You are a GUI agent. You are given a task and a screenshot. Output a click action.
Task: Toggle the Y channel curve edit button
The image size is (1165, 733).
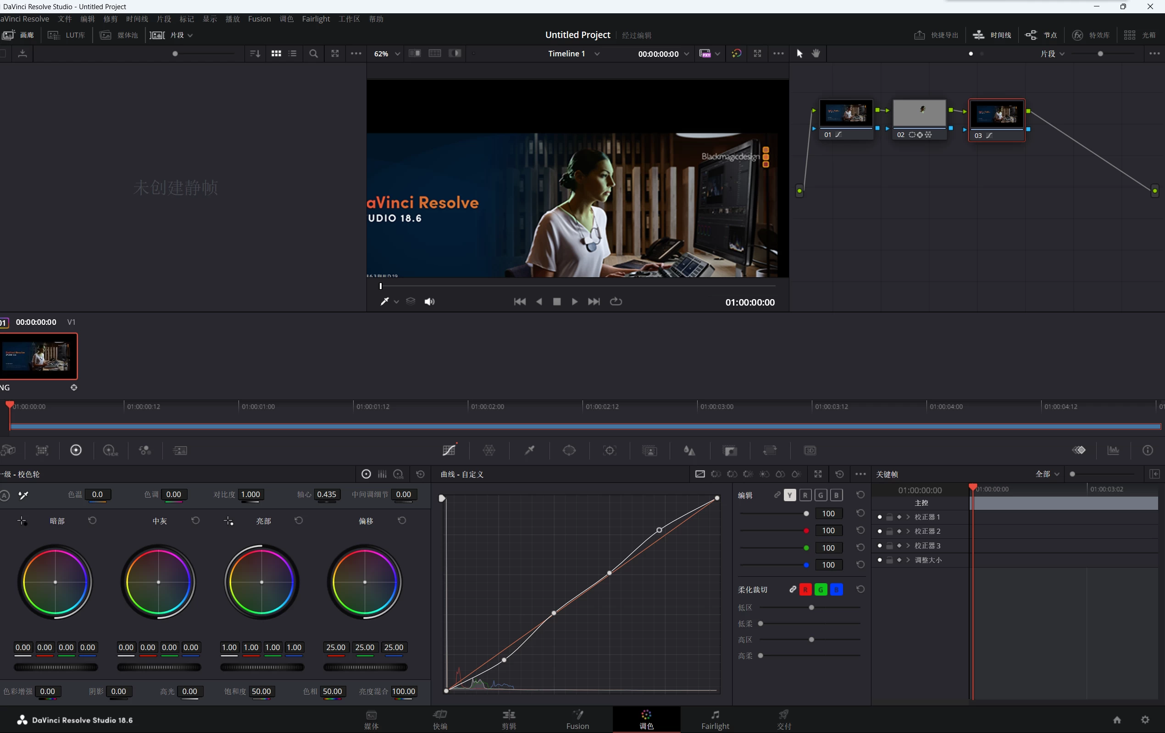[x=789, y=495]
